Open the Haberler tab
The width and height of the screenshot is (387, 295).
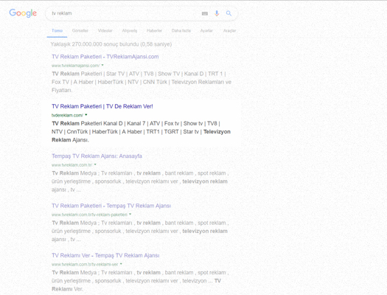[154, 31]
